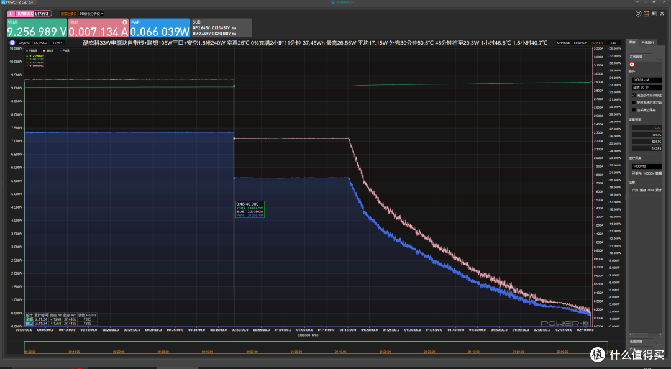Select the 10SPS sampling rate
The height and width of the screenshot is (369, 671).
[647, 135]
